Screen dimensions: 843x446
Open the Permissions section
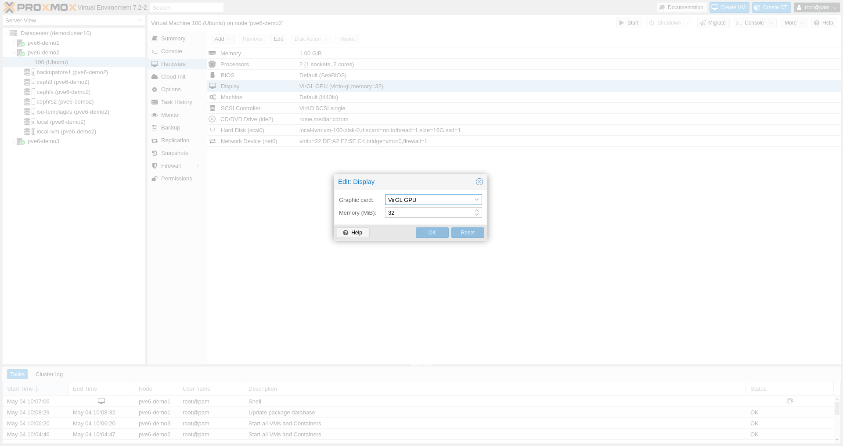(177, 178)
